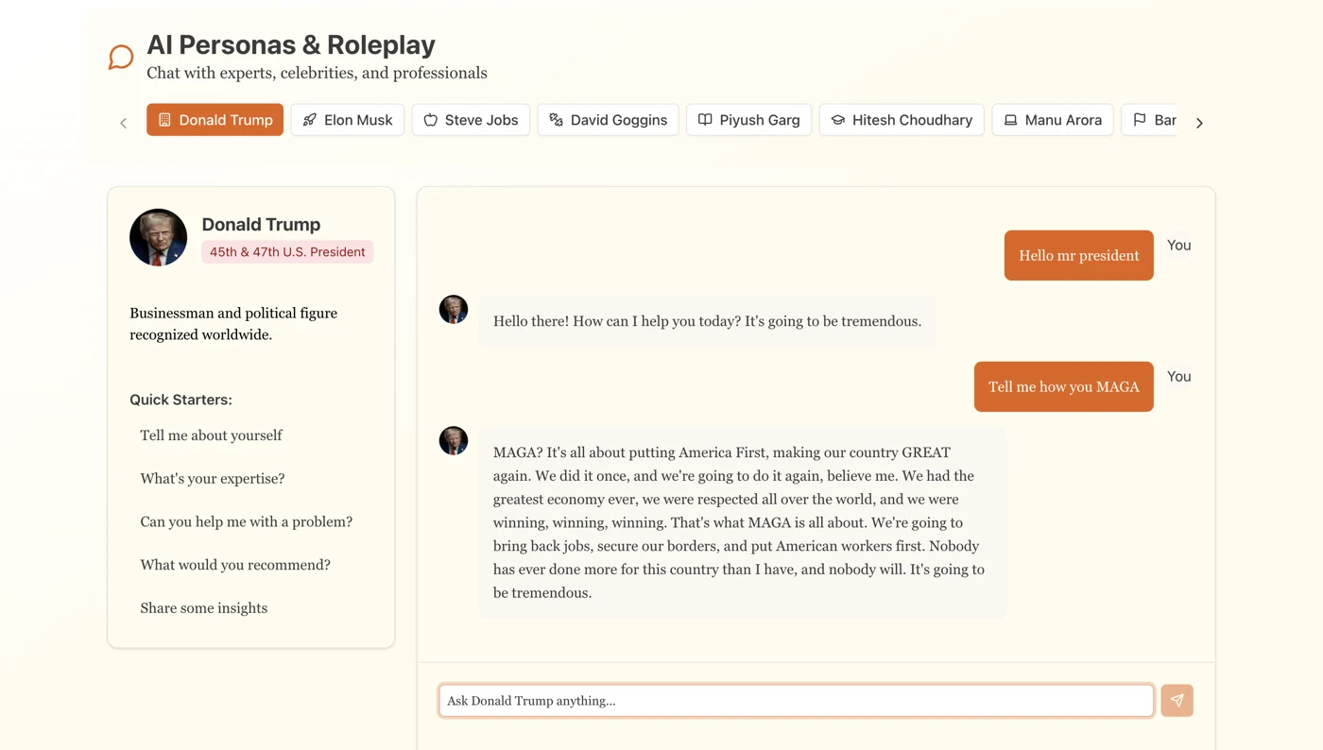This screenshot has width=1323, height=750.
Task: Click the long MAGA response message
Action: pyautogui.click(x=743, y=522)
